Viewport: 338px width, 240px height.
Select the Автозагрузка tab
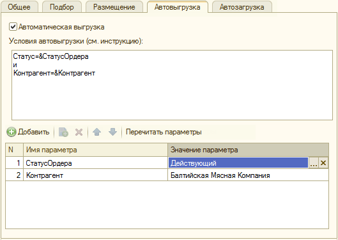(x=242, y=7)
